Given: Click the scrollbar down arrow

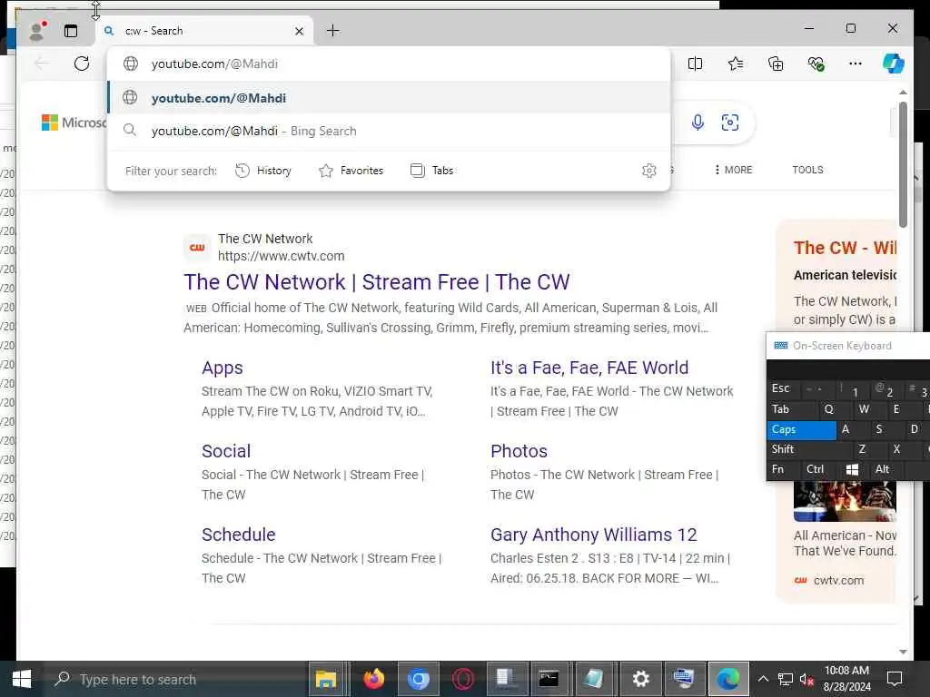Looking at the screenshot, I should [903, 652].
